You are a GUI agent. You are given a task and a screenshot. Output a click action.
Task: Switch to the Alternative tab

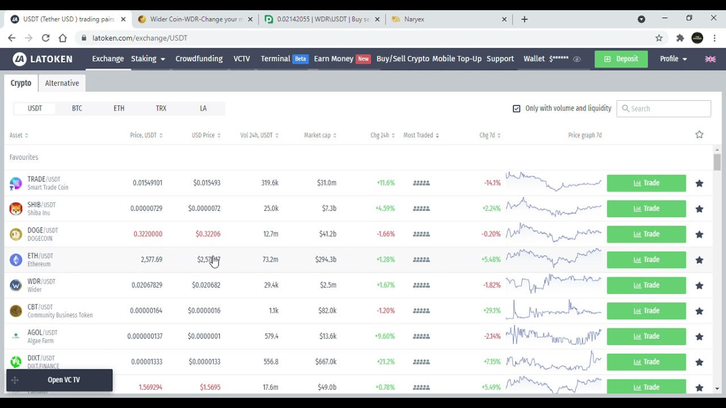tap(62, 83)
